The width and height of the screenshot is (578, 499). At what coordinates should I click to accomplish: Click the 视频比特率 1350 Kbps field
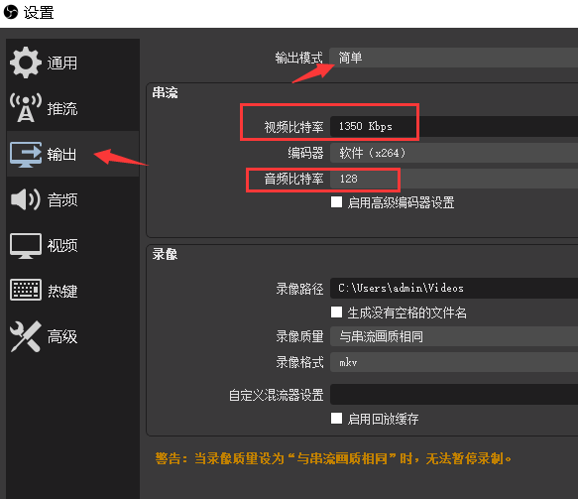point(454,127)
